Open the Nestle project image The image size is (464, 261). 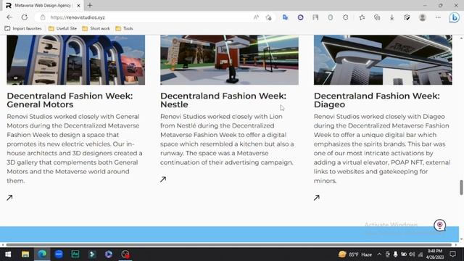pyautogui.click(x=229, y=59)
